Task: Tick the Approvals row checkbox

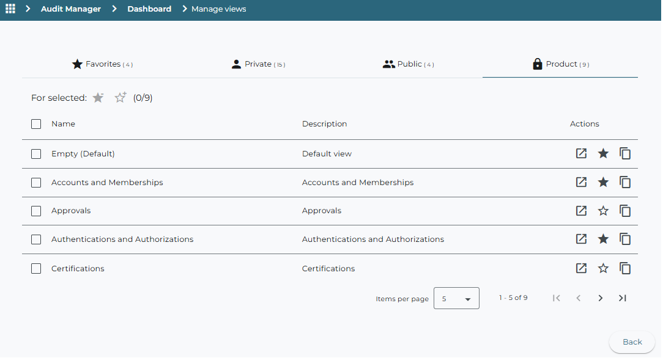Action: pos(36,211)
